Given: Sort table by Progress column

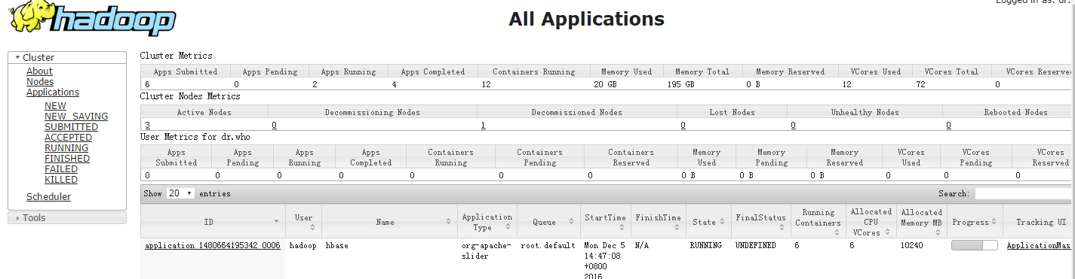Looking at the screenshot, I should tap(975, 222).
